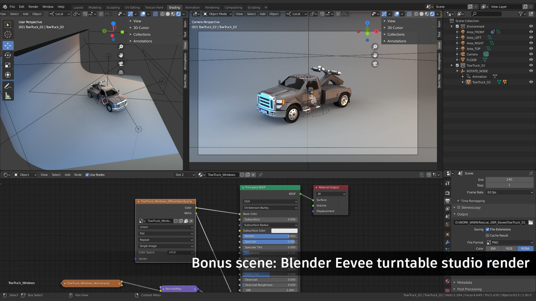Screen dimensions: 536x301
Task: Open the Slot 2 material slot dropdown
Action: click(x=184, y=175)
